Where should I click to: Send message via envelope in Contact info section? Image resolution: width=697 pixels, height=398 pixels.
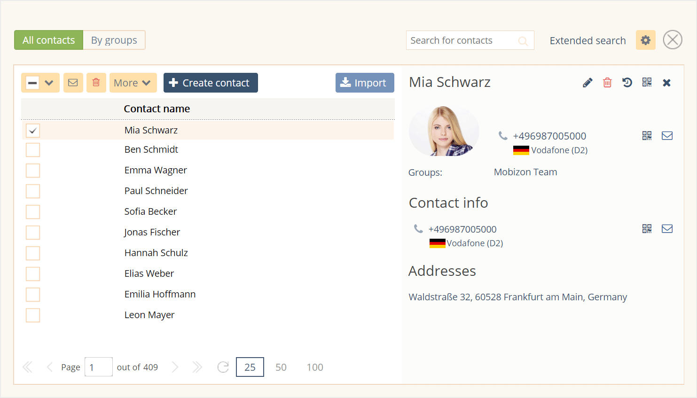[667, 229]
